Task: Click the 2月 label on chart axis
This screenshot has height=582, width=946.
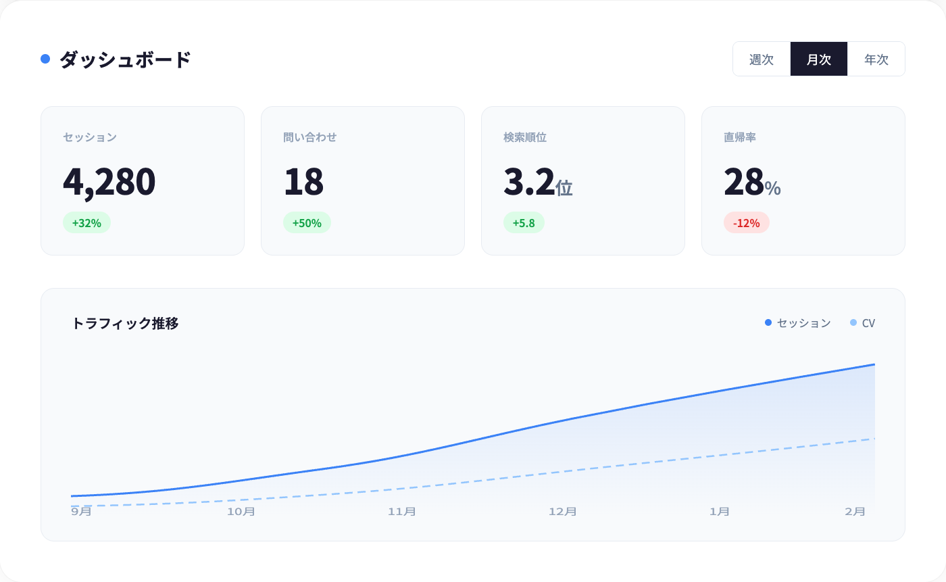Action: [x=855, y=512]
